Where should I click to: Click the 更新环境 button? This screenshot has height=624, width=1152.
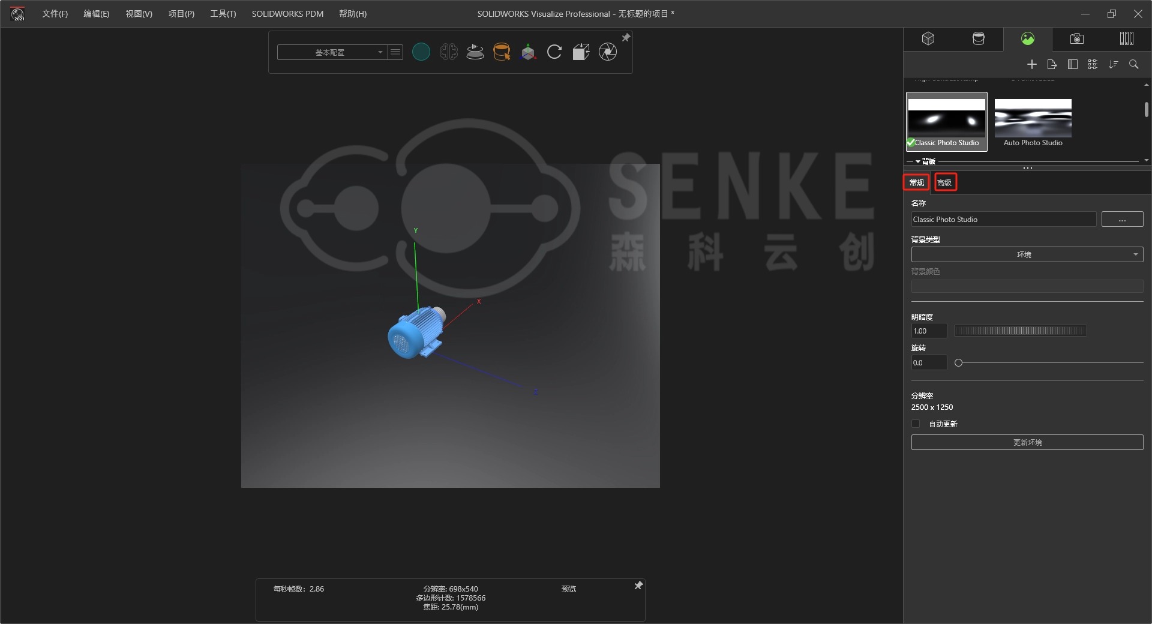[x=1027, y=442]
